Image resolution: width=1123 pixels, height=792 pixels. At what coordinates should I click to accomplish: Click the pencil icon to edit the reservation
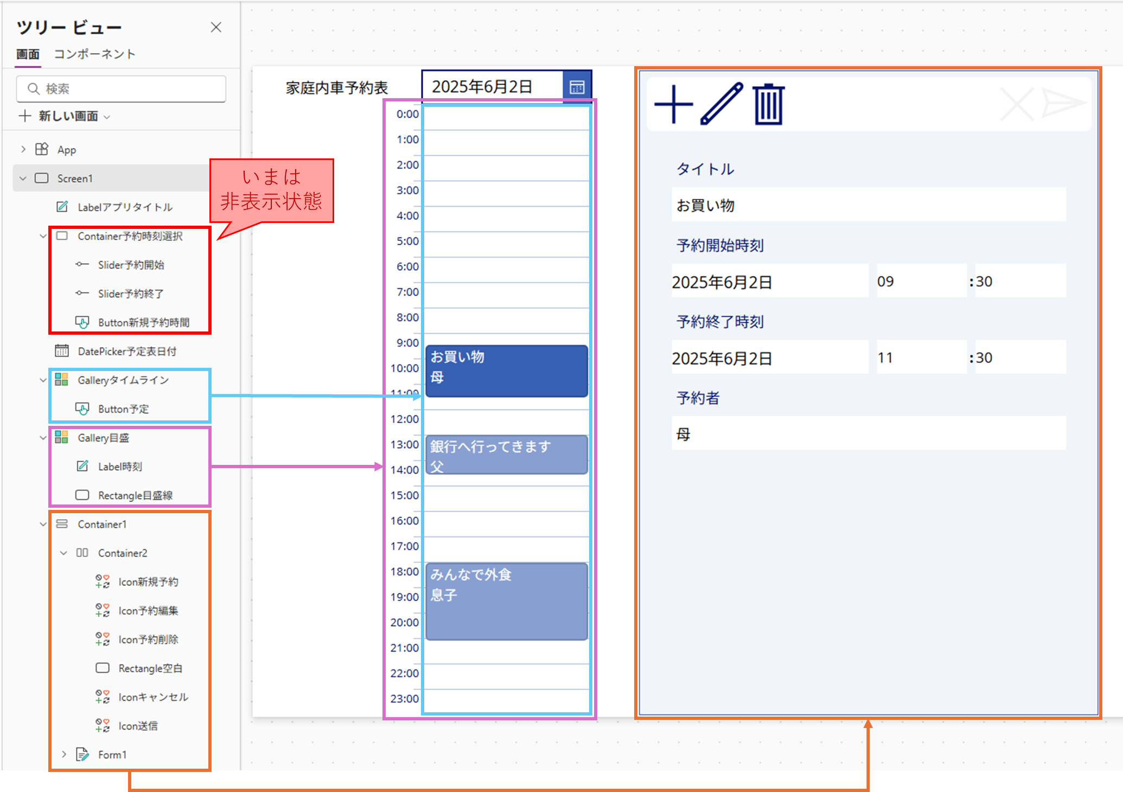[722, 104]
